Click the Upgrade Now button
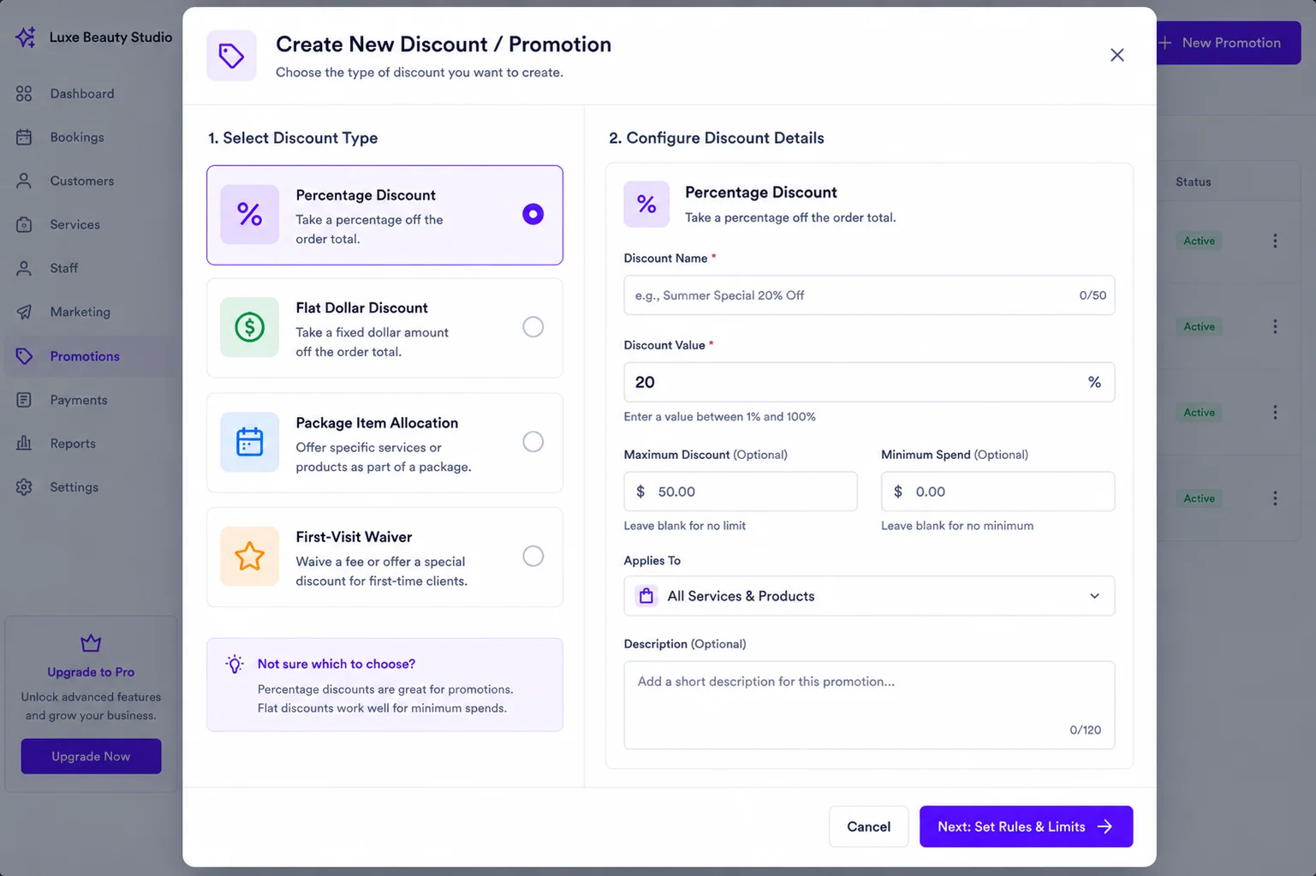Screen dimensions: 1316x876 coord(91,756)
